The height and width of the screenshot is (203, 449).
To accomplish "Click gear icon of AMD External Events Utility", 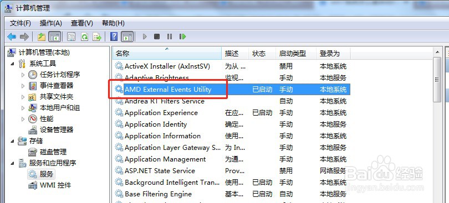I will coord(119,90).
